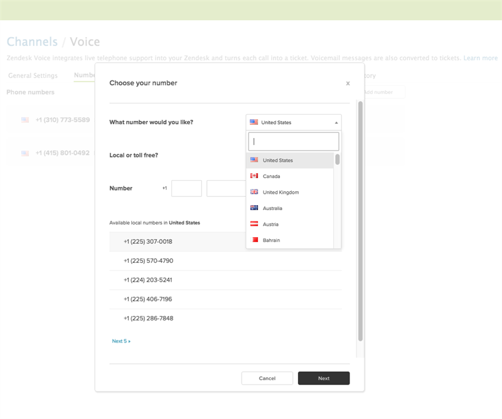Click the dark Next button
The image size is (502, 419).
pyautogui.click(x=323, y=378)
